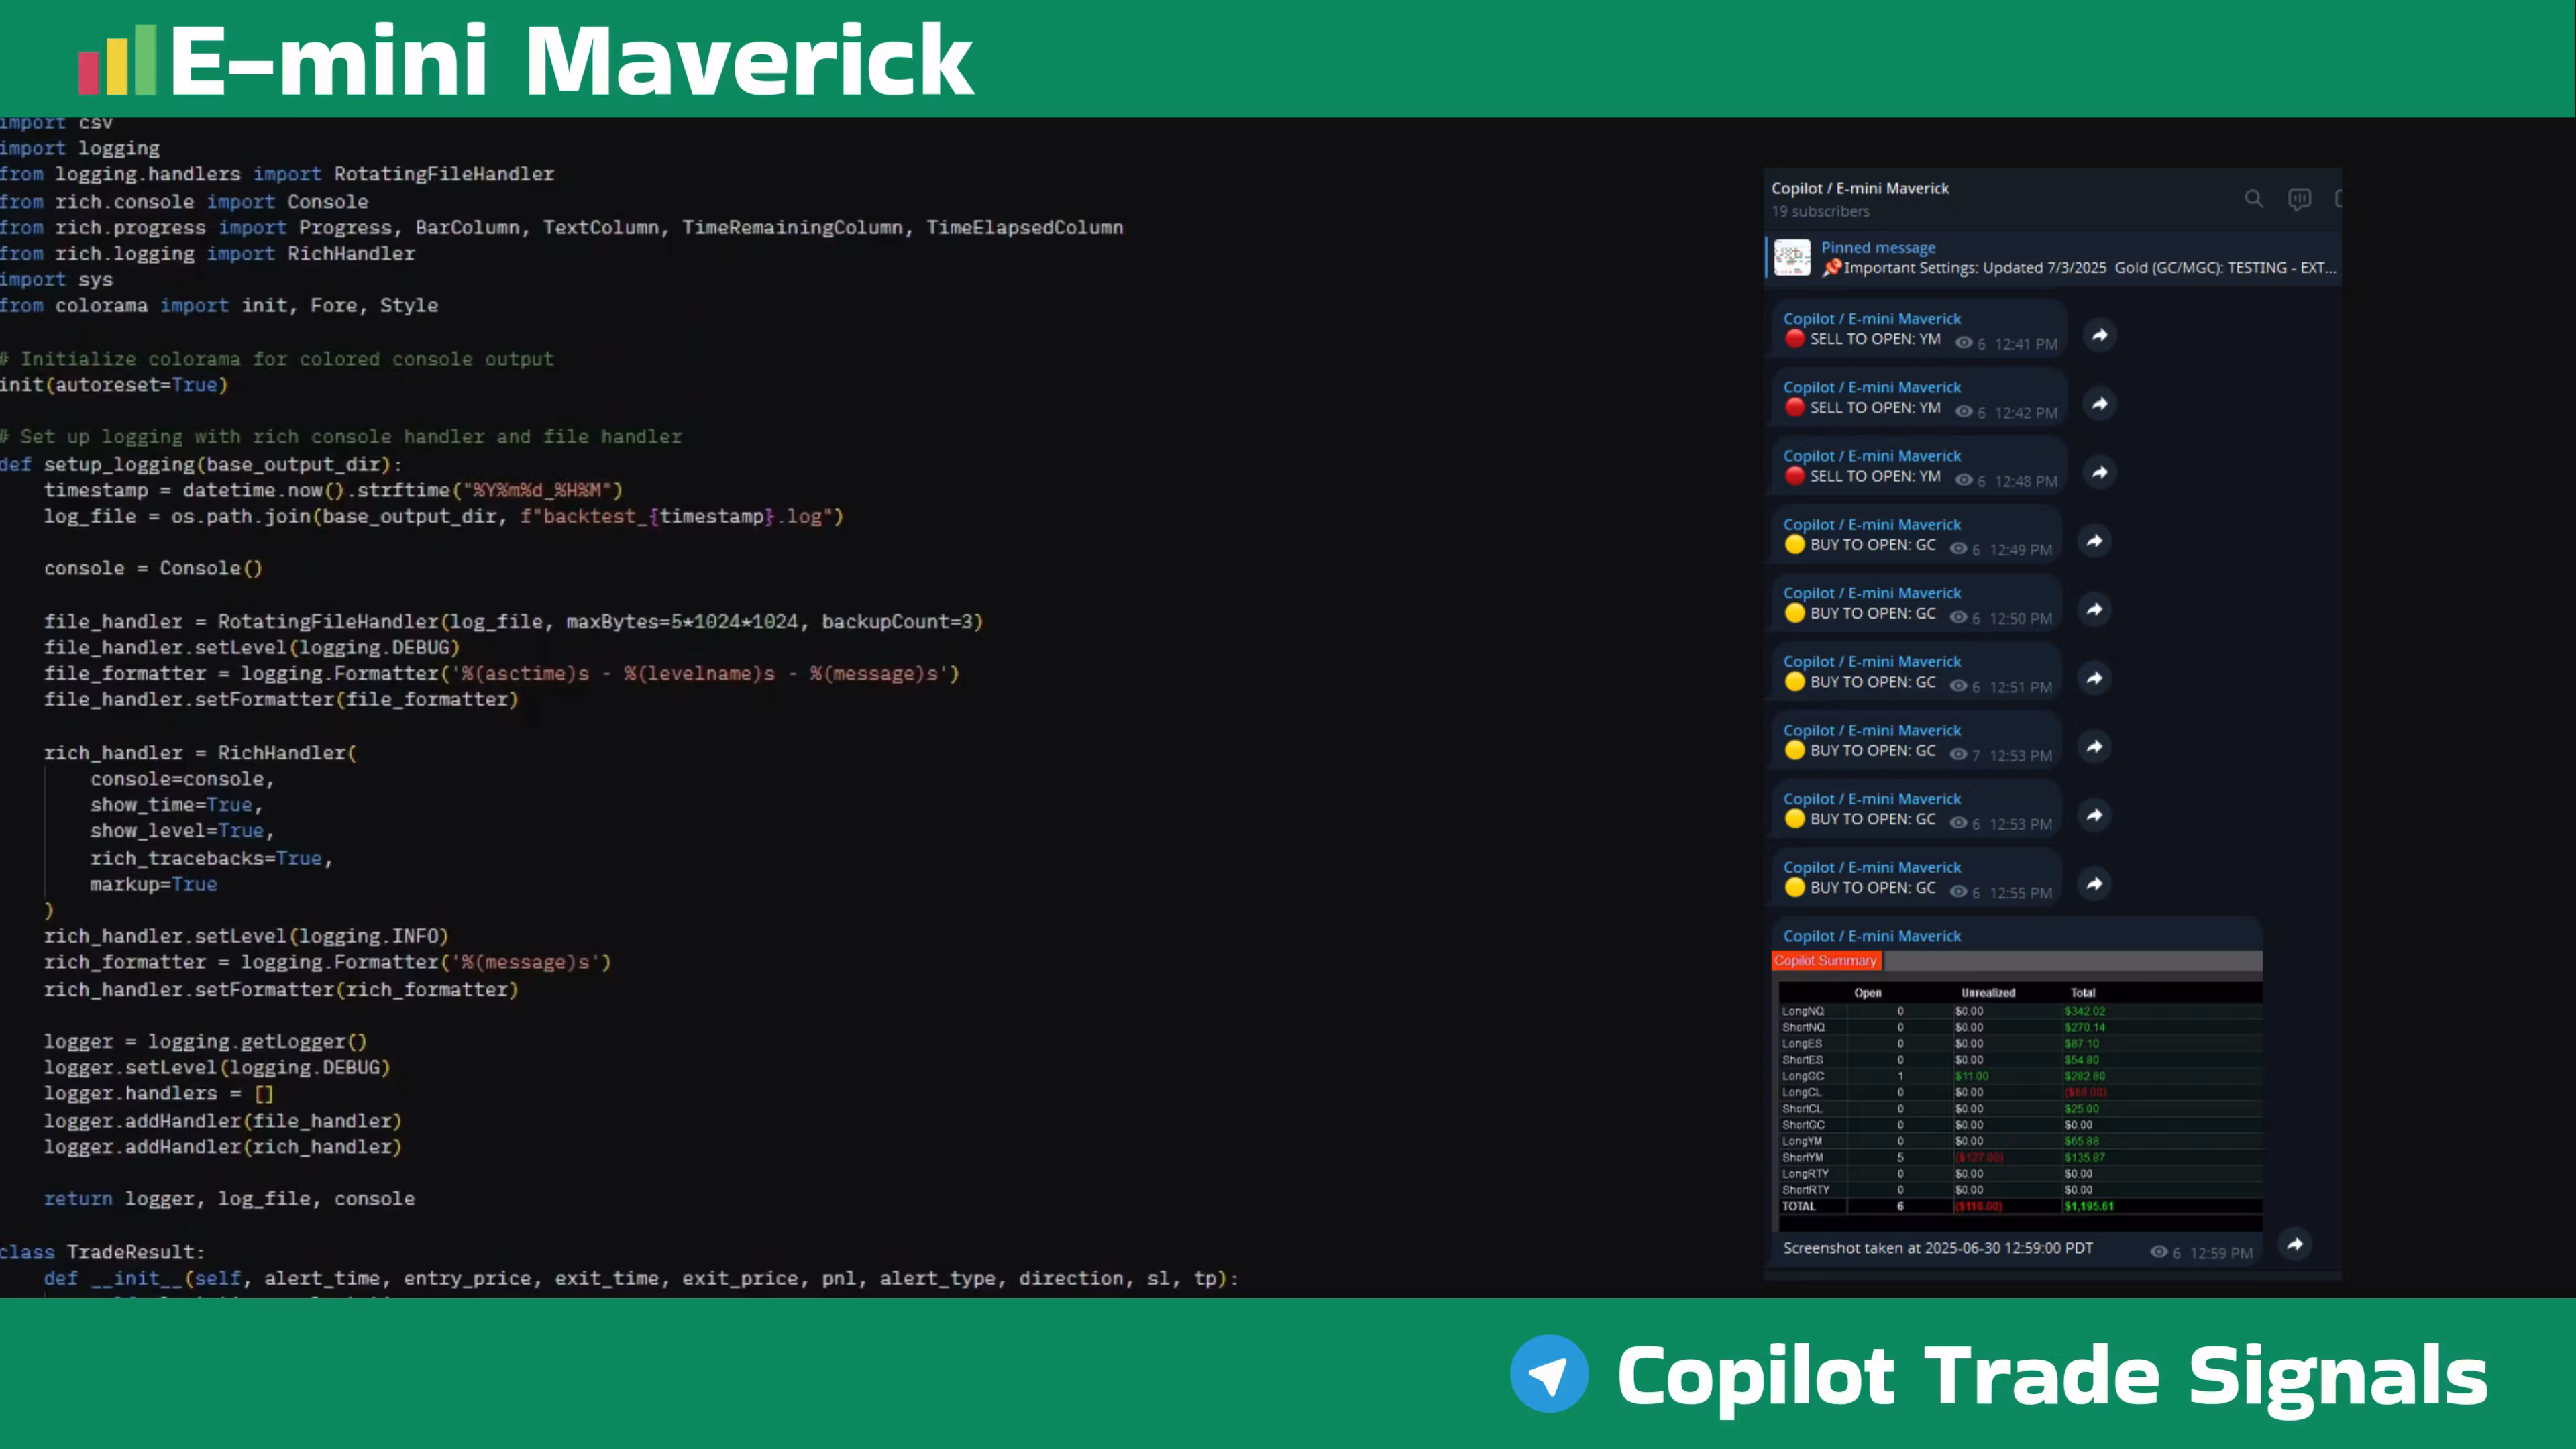Click the forward arrow on the SELL TO OPEN: YM 12:41 PM message
2576x1449 pixels.
2100,336
